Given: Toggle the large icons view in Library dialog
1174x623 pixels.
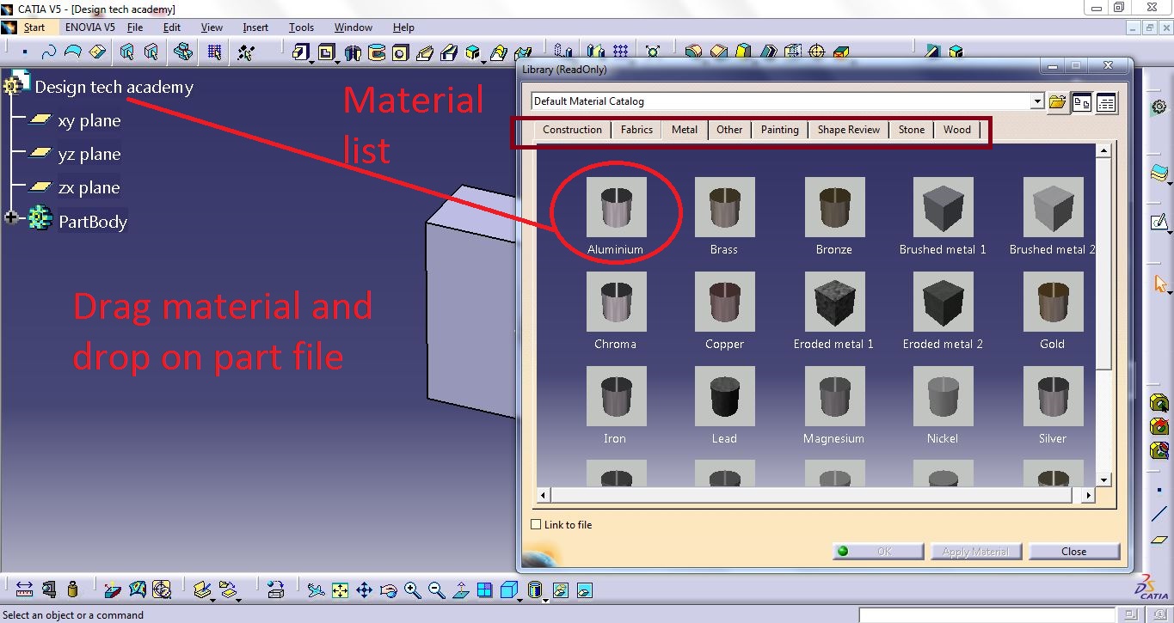Looking at the screenshot, I should tap(1081, 101).
